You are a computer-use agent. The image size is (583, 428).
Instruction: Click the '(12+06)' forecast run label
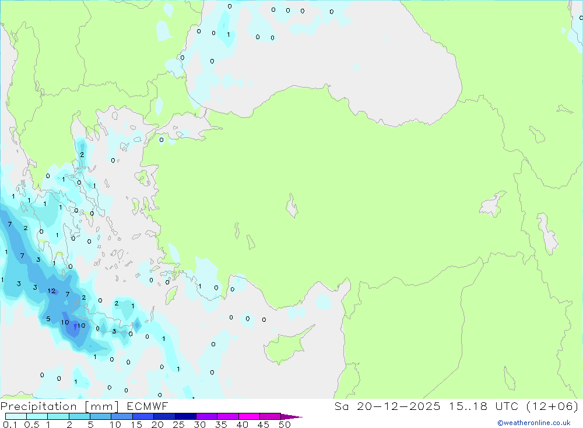point(553,406)
